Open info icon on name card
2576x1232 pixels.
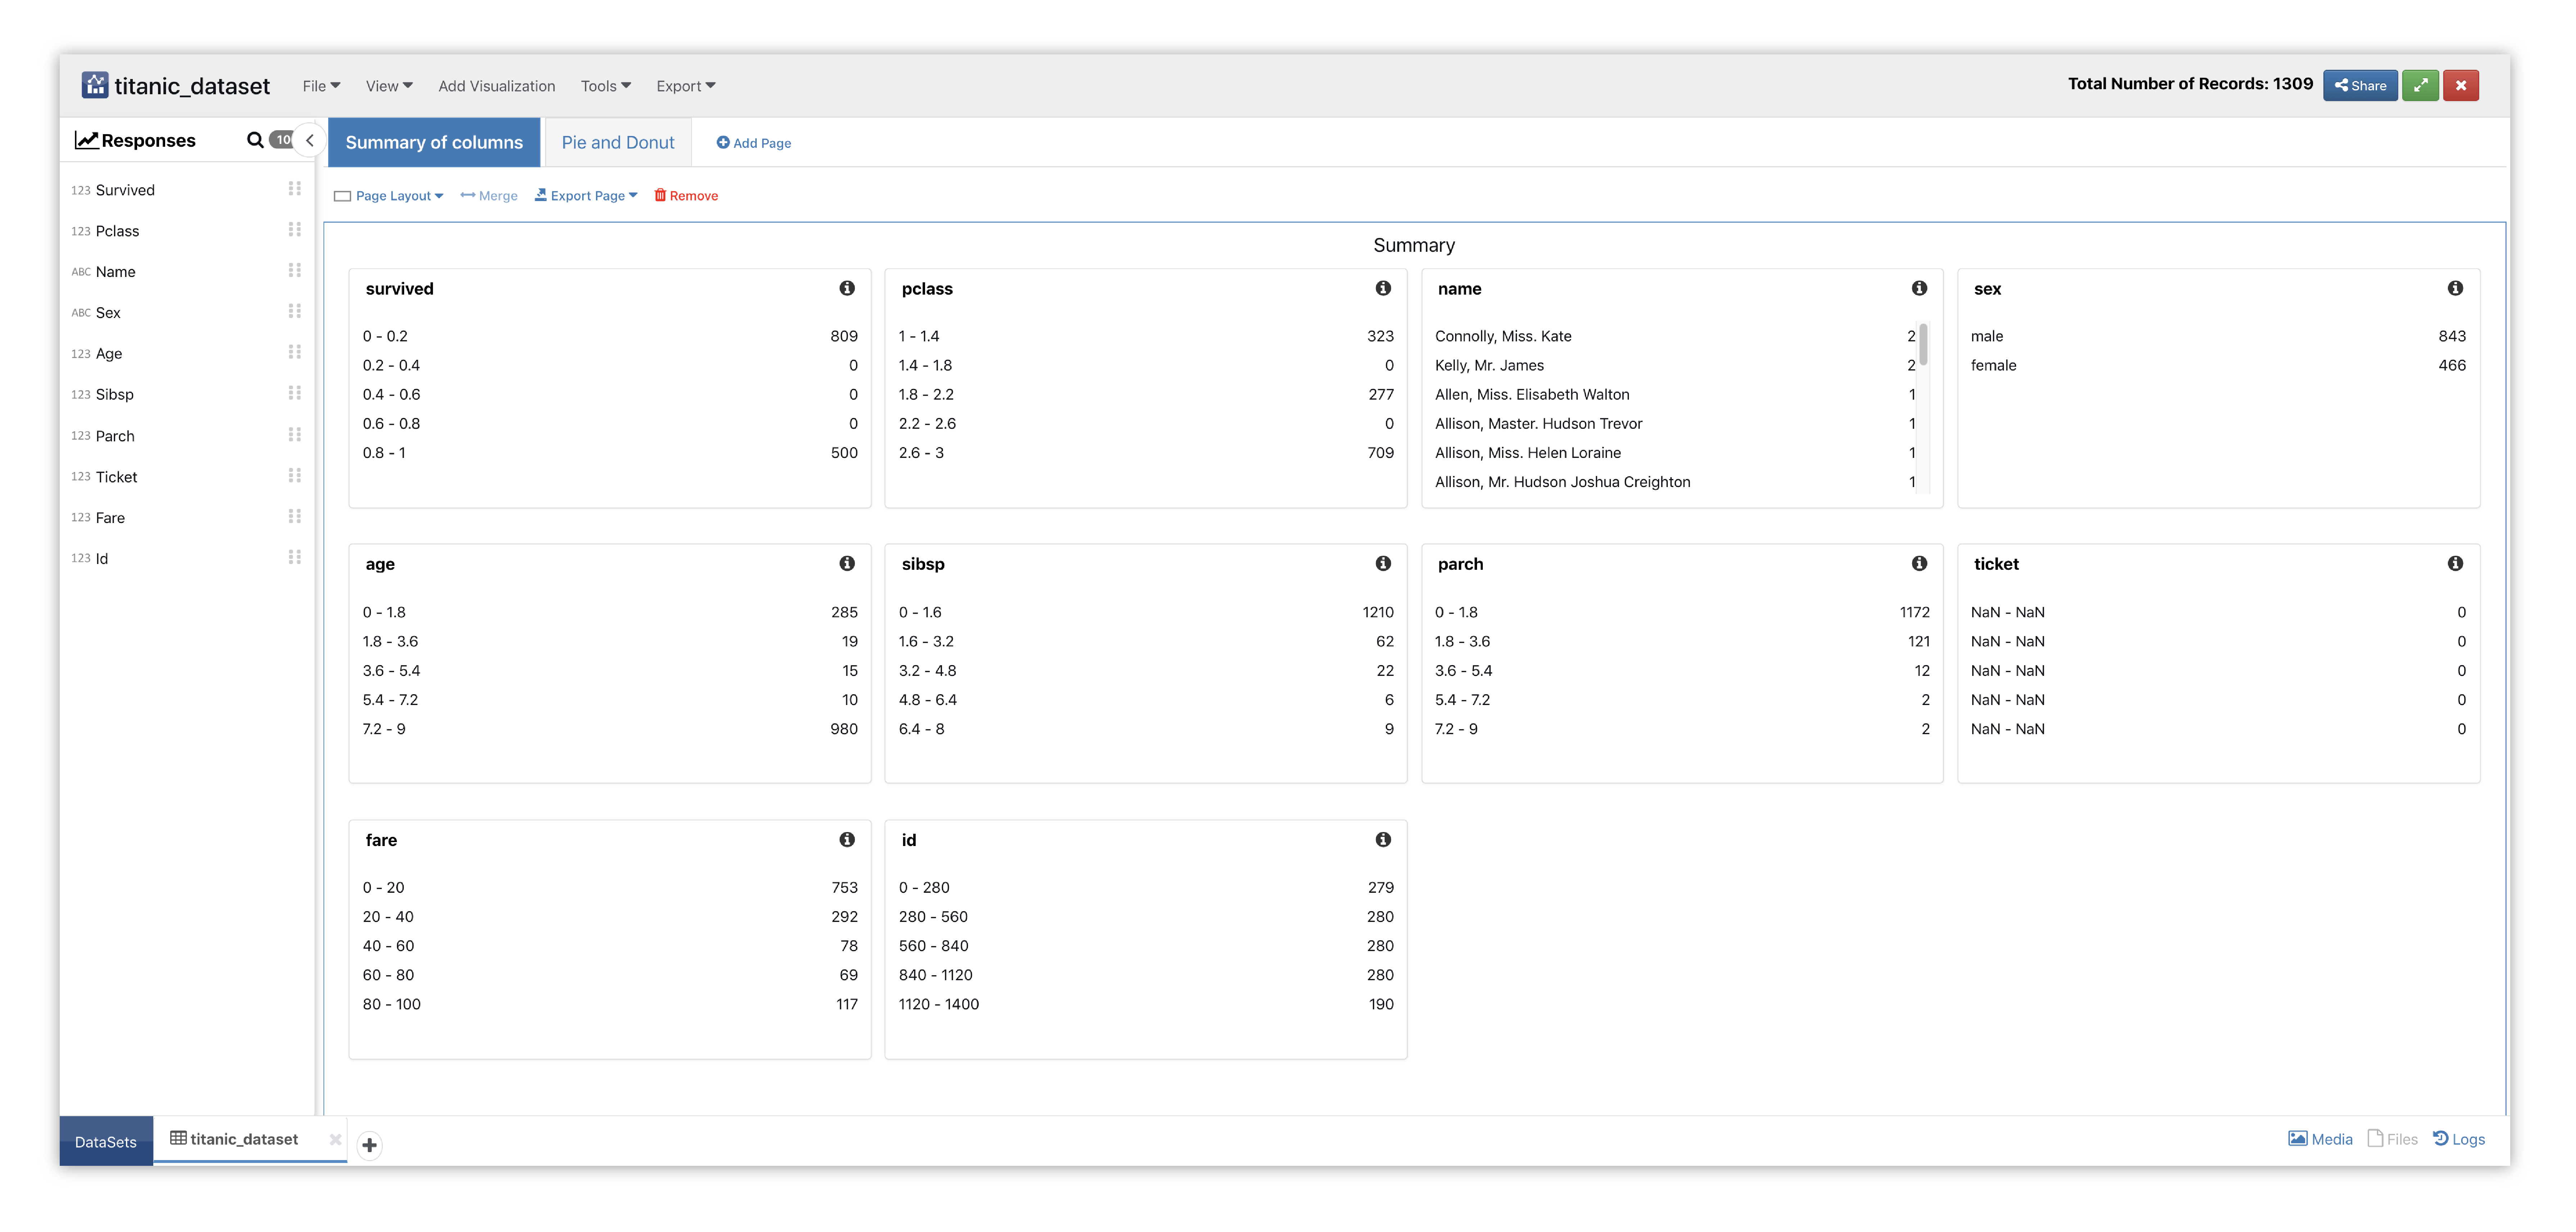point(1919,288)
